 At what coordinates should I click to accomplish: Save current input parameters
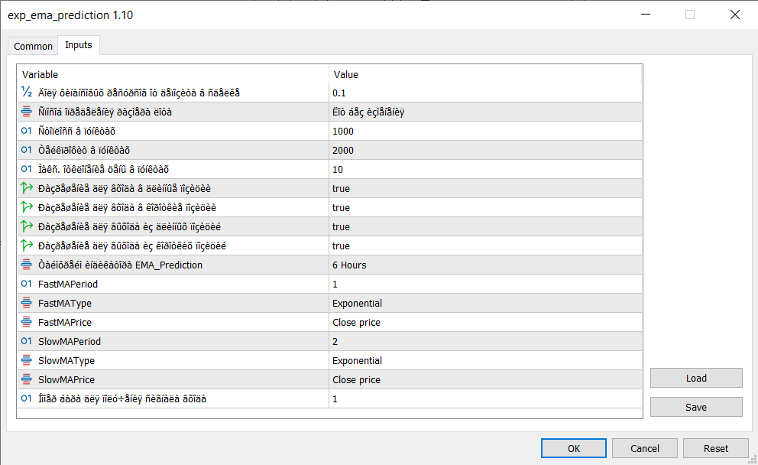point(696,407)
